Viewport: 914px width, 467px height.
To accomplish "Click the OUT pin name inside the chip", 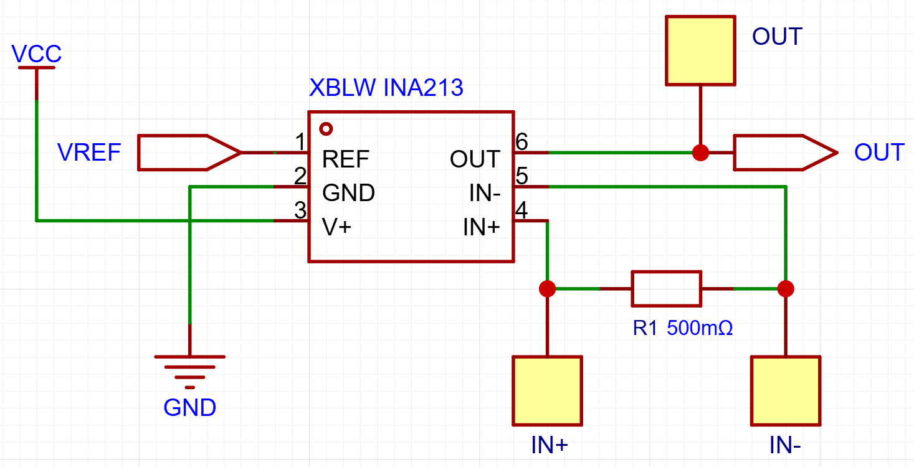I will point(475,159).
